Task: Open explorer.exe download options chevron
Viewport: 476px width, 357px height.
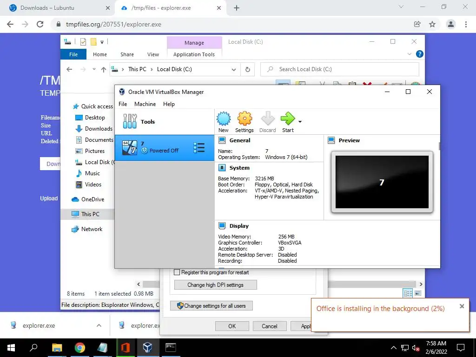Action: pos(99,325)
